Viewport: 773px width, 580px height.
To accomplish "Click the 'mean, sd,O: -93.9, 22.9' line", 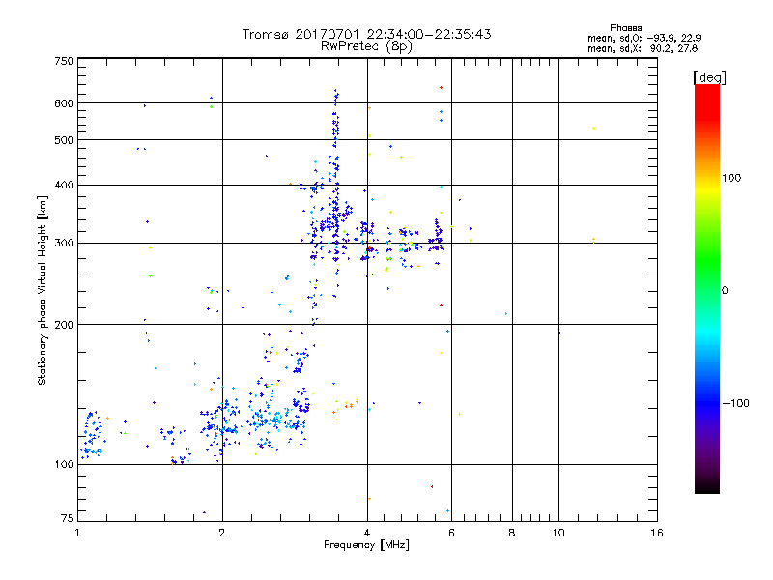I will coord(644,38).
